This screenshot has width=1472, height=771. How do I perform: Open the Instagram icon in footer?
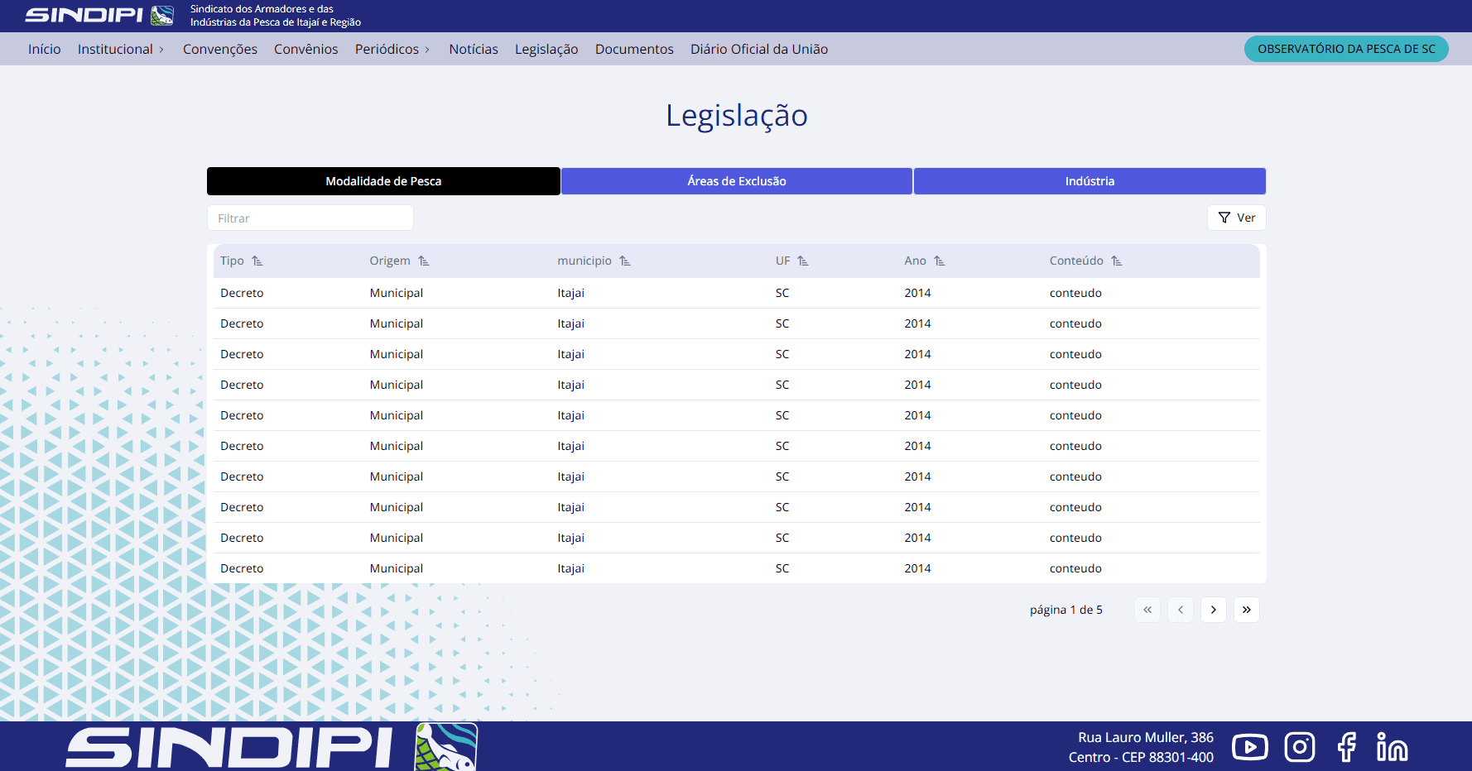[x=1300, y=747]
